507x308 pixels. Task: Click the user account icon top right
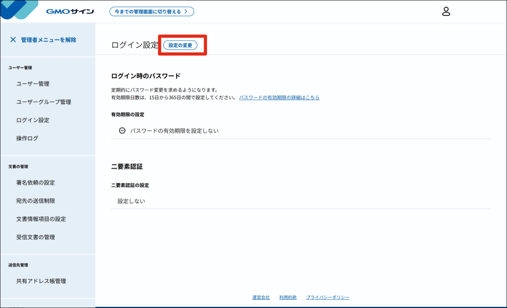[x=446, y=12]
